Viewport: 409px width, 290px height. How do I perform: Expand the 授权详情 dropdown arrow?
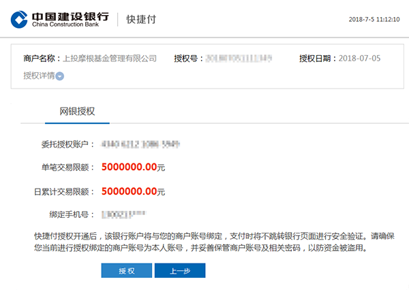coord(60,76)
